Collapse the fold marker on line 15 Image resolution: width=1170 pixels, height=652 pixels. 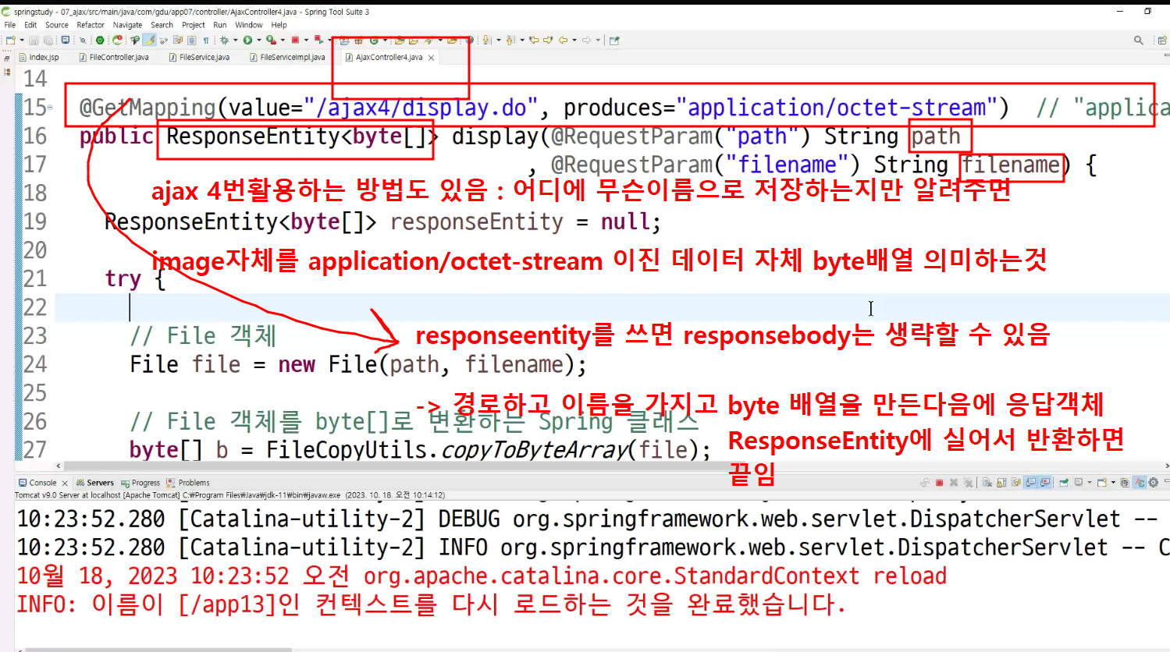[51, 107]
